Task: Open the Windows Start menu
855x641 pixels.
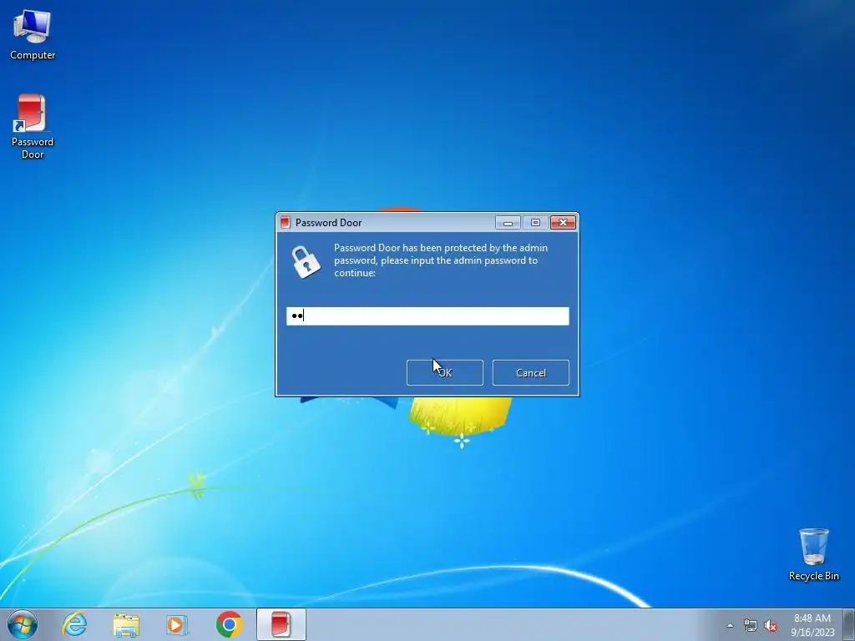Action: 23,624
